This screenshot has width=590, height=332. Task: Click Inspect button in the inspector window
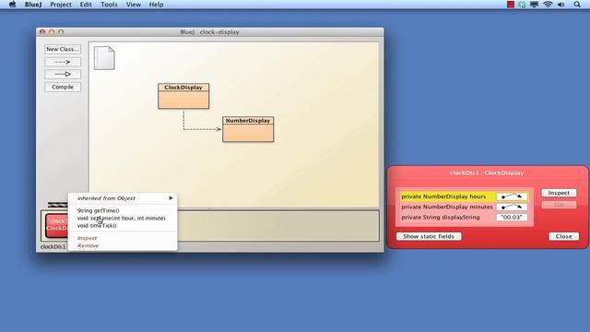click(559, 193)
